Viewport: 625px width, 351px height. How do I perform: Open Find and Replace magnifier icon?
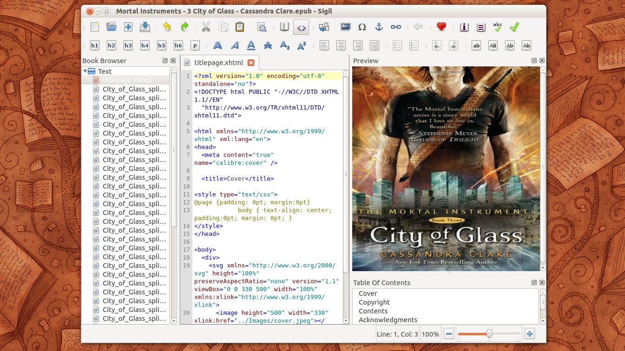[x=262, y=27]
